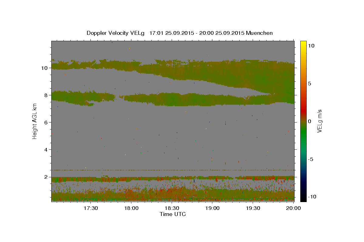Viewport: 364px width, 242px height.
Task: Click the 'Height AGL km' axis label
Action: tap(35, 121)
